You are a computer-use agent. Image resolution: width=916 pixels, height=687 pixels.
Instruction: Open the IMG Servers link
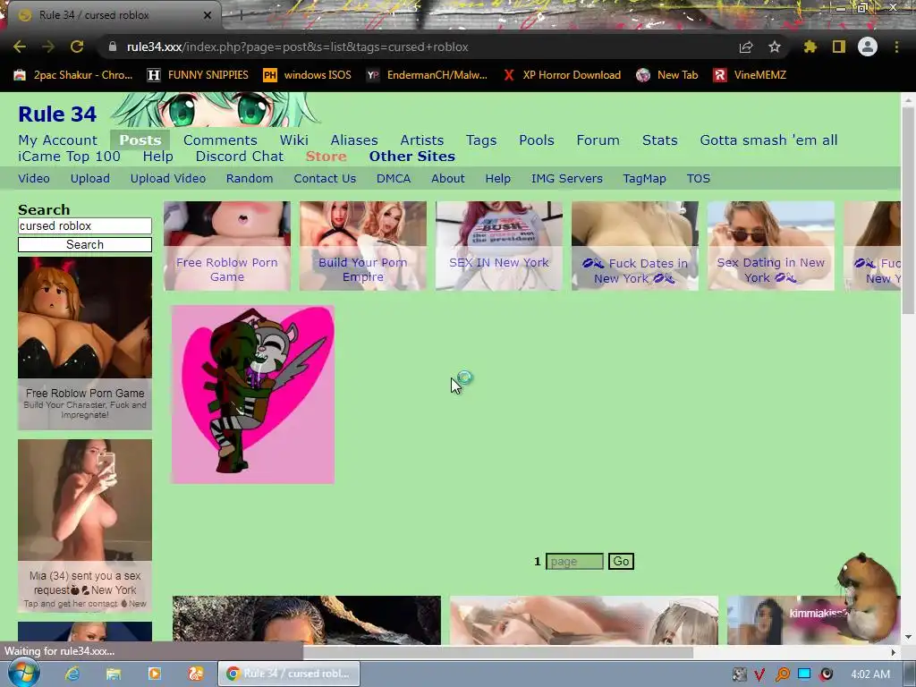(x=566, y=179)
